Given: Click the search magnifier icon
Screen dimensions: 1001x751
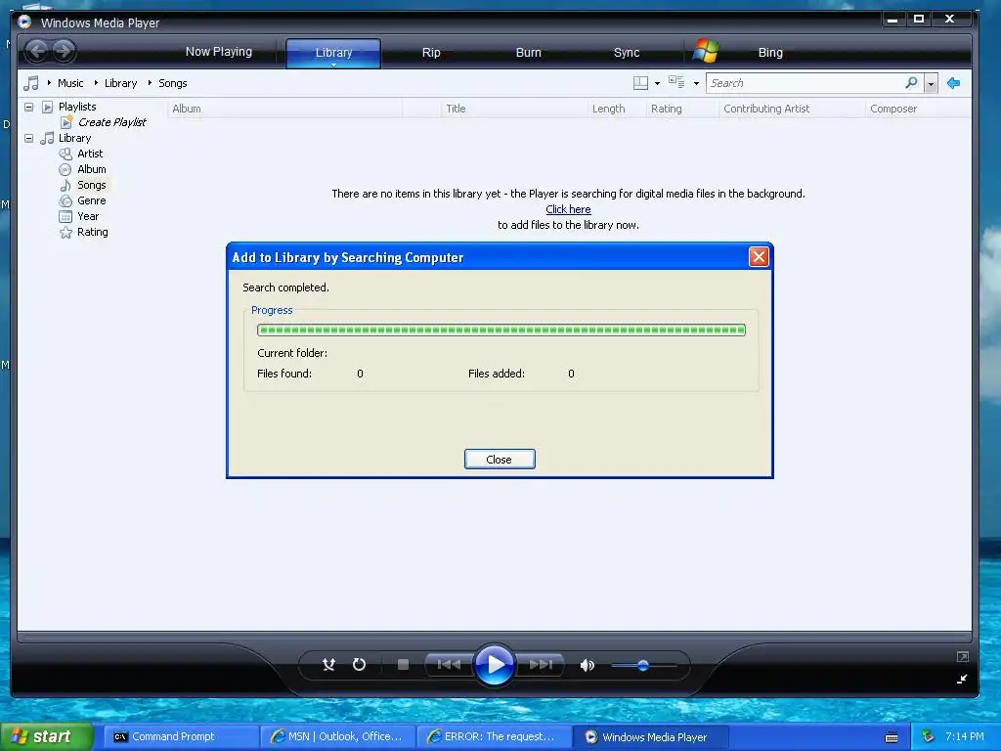Looking at the screenshot, I should (x=912, y=82).
